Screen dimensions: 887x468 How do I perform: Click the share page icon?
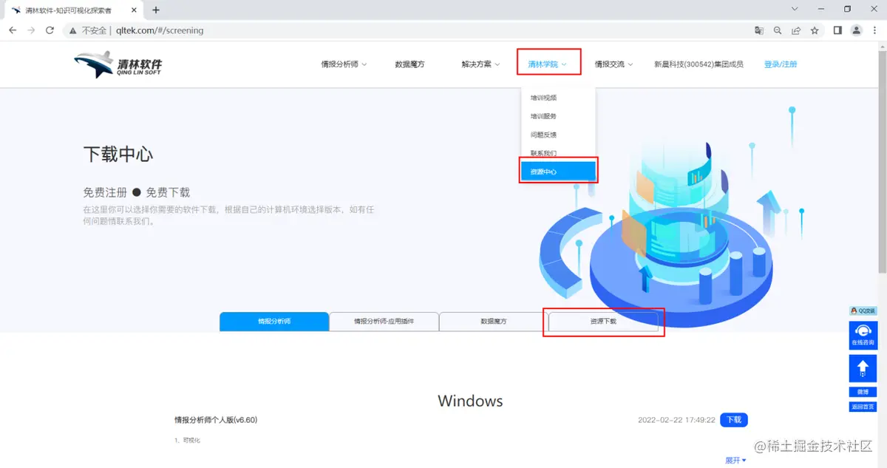click(796, 30)
